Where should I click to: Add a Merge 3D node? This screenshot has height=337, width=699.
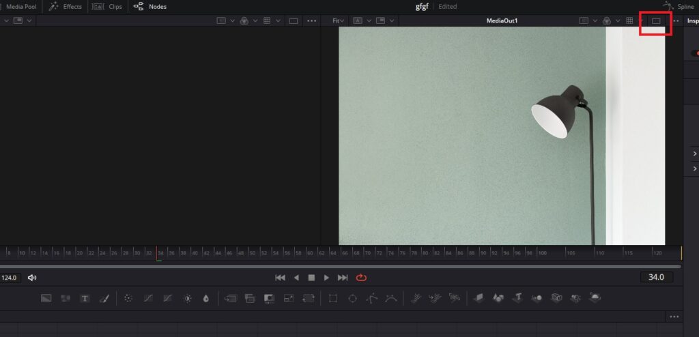537,298
